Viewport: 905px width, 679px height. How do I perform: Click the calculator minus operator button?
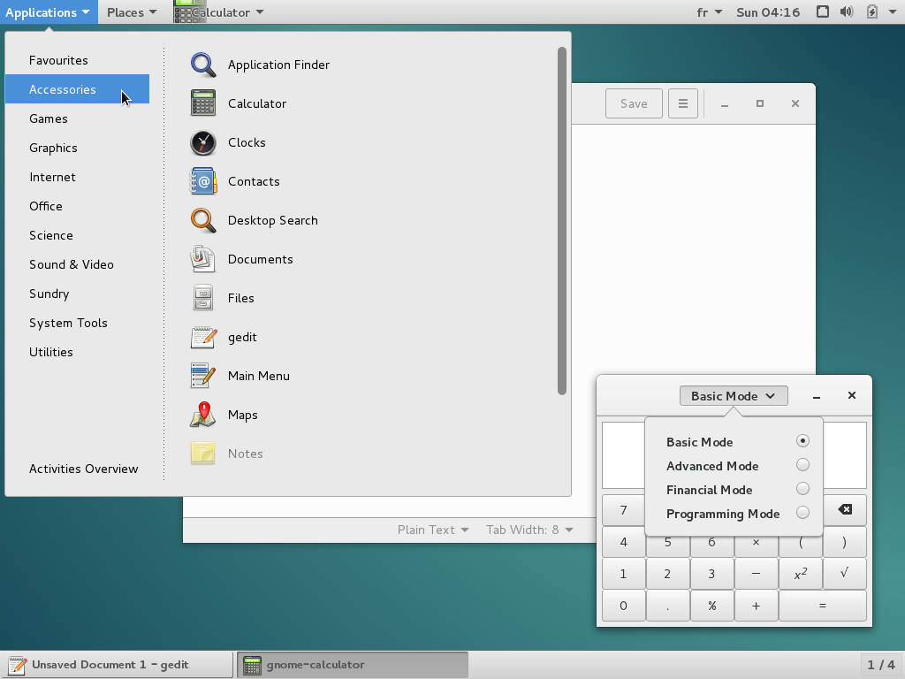[x=757, y=573]
